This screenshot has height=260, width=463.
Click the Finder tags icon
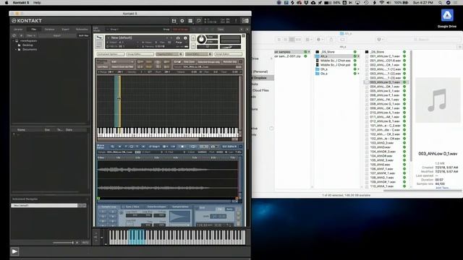click(342, 39)
